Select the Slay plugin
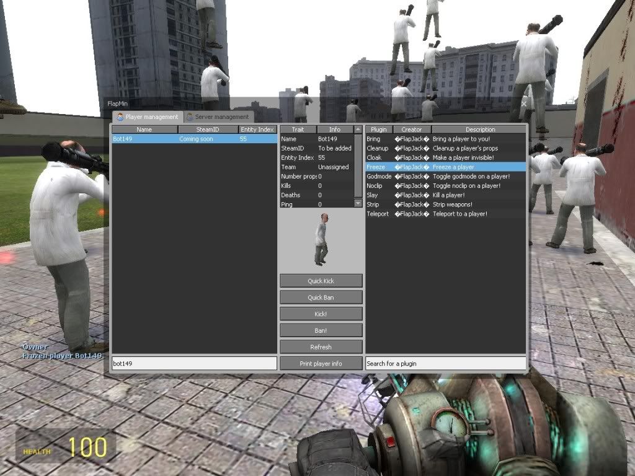Viewport: 635px width, 476px height. (x=446, y=195)
